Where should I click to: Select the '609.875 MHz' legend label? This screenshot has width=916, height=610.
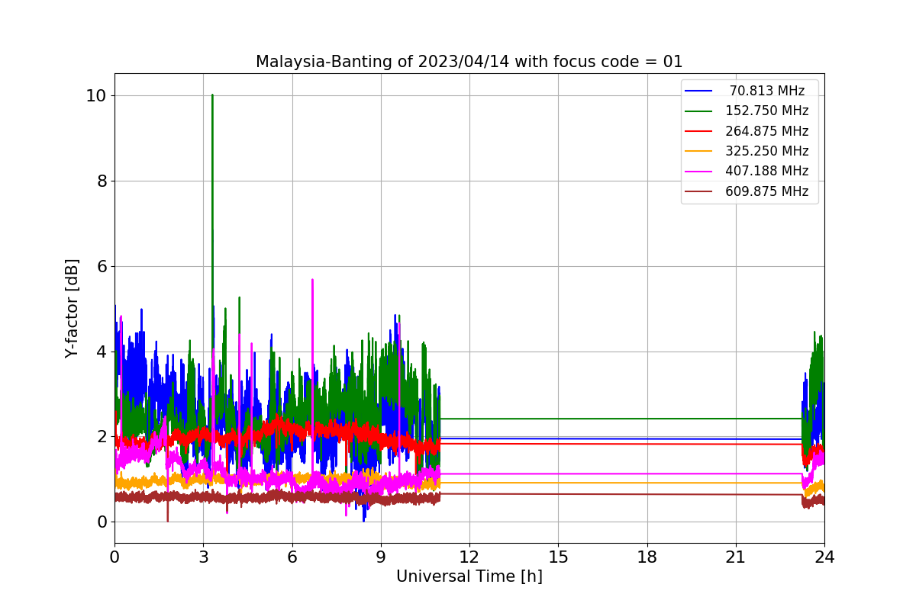(x=767, y=191)
